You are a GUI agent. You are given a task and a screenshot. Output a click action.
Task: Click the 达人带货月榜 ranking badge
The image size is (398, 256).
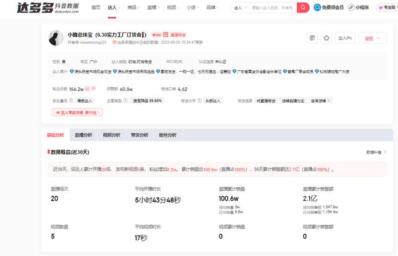(x=78, y=112)
